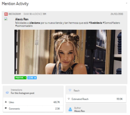Click the Estimated Reach 119.9K value
130x115 pixels.
[120, 99]
